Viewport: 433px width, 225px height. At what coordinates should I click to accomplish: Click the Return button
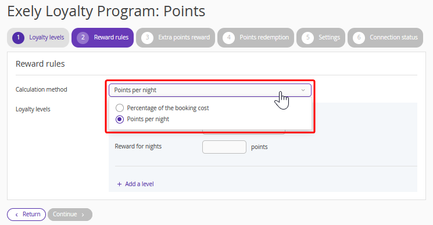point(27,214)
